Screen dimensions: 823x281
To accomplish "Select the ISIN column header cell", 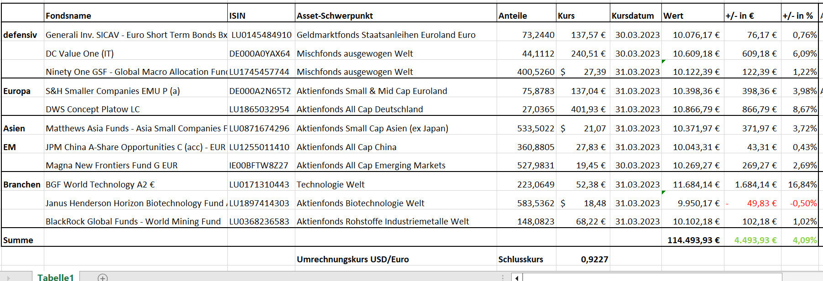I will [x=237, y=16].
